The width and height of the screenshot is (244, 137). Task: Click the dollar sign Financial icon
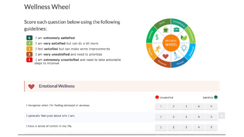click(157, 37)
